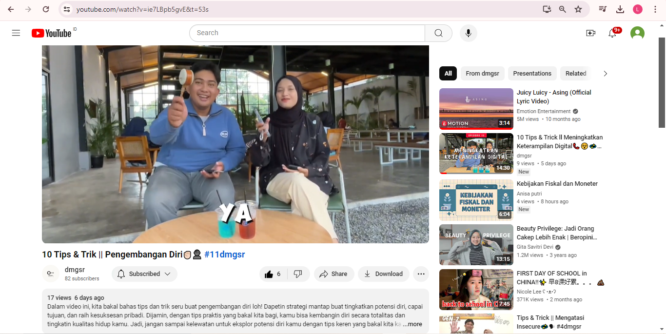Start voice search with the microphone icon
Image resolution: width=666 pixels, height=334 pixels.
point(468,33)
